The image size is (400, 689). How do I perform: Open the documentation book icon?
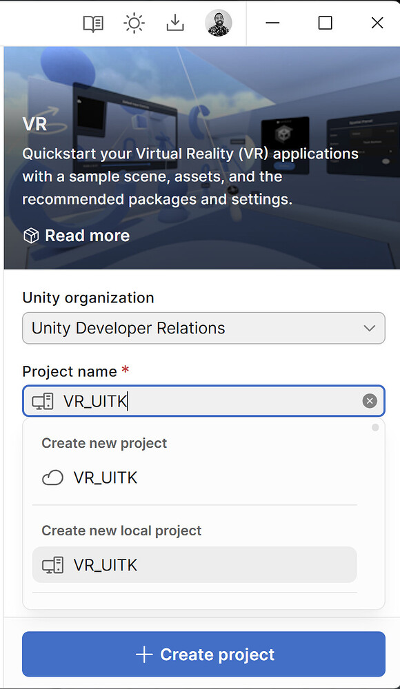pyautogui.click(x=93, y=23)
